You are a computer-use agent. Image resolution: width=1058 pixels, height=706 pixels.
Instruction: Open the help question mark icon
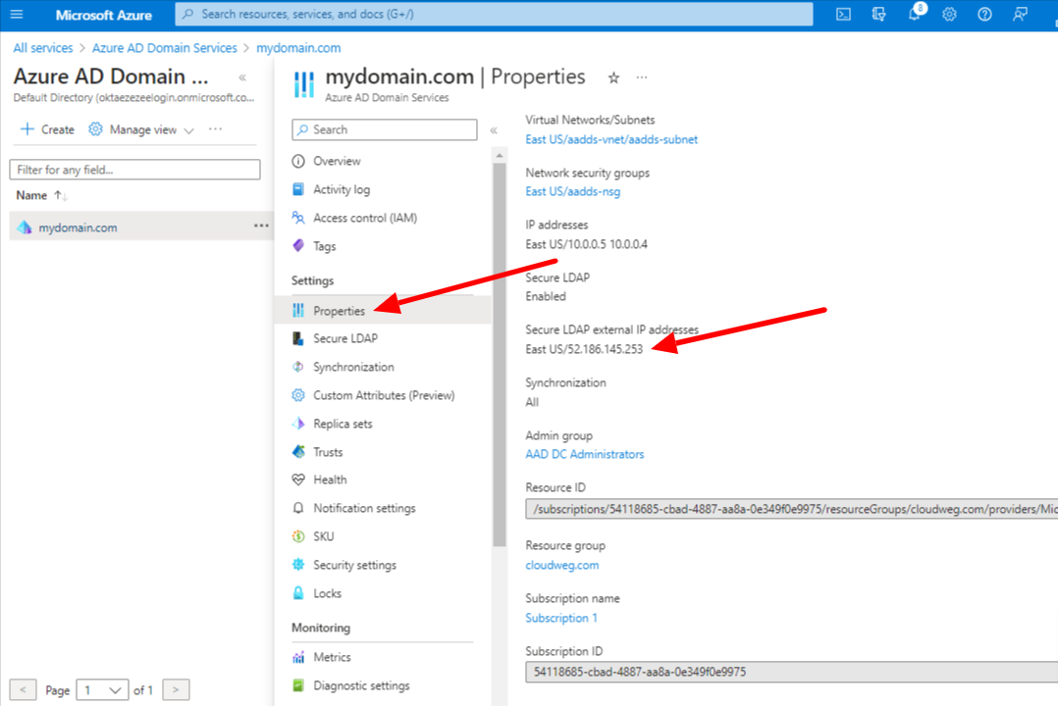(x=984, y=14)
